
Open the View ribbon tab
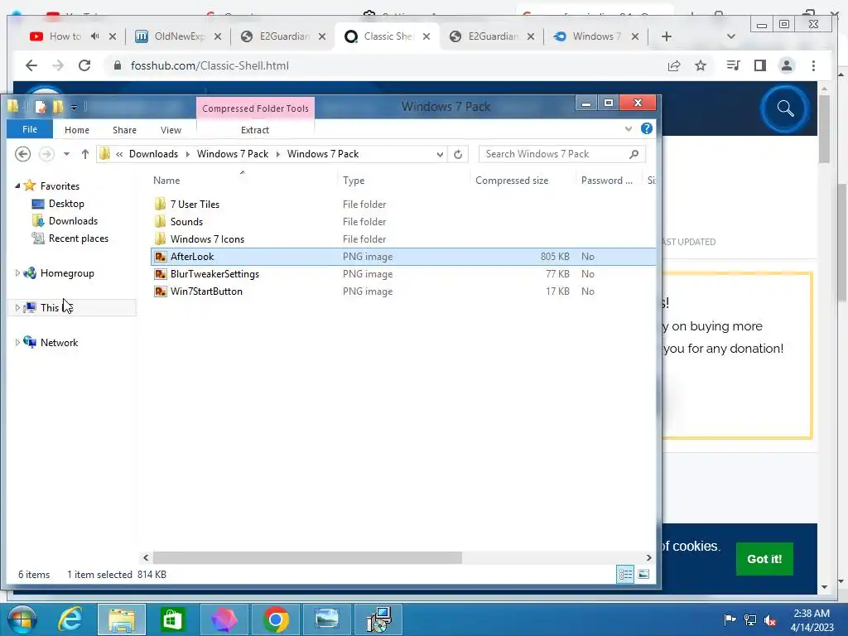tap(171, 130)
